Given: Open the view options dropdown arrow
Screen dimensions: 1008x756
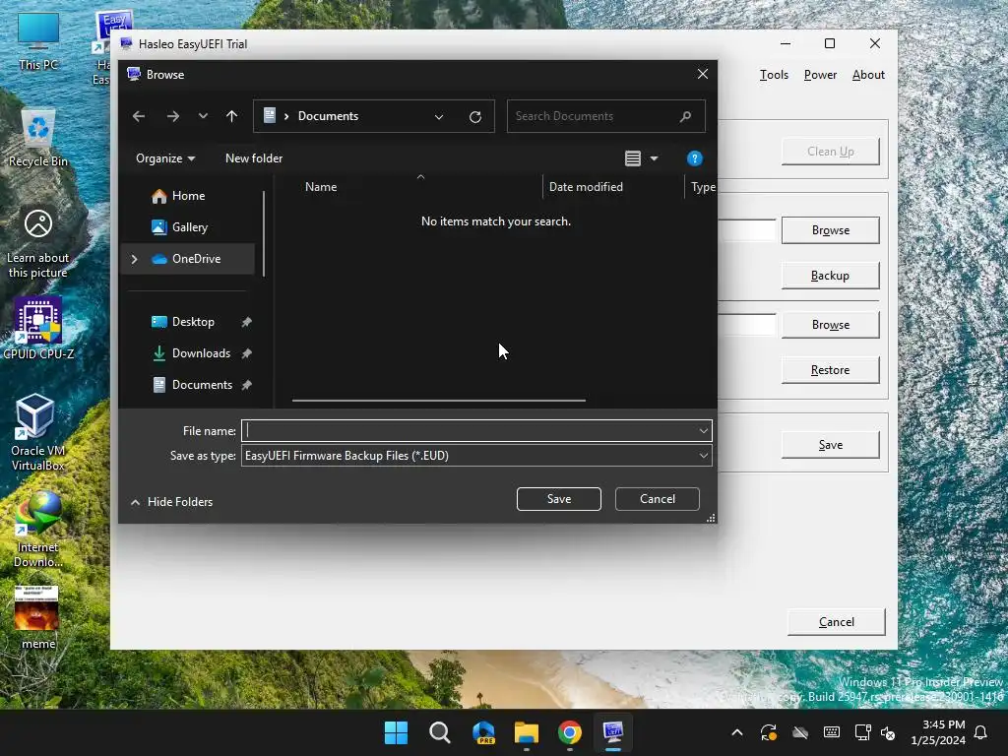Looking at the screenshot, I should 654,158.
